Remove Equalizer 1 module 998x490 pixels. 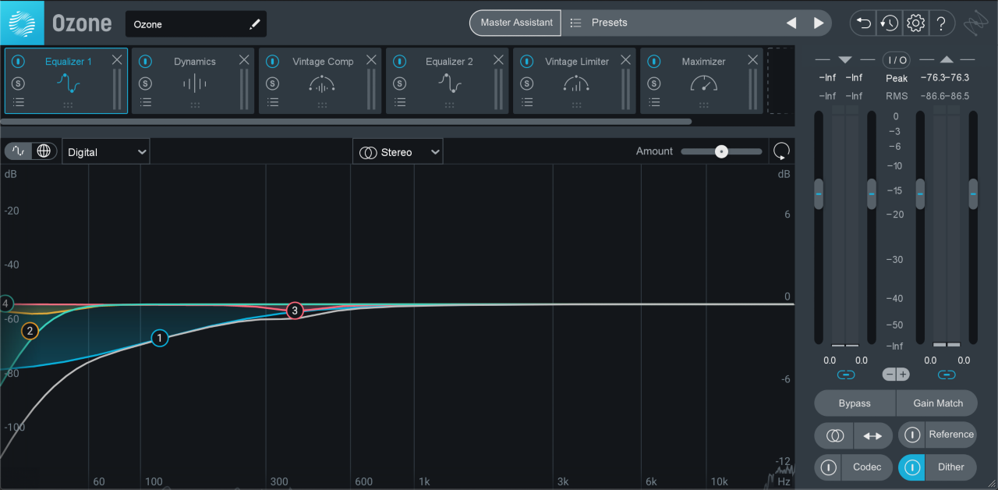point(117,60)
